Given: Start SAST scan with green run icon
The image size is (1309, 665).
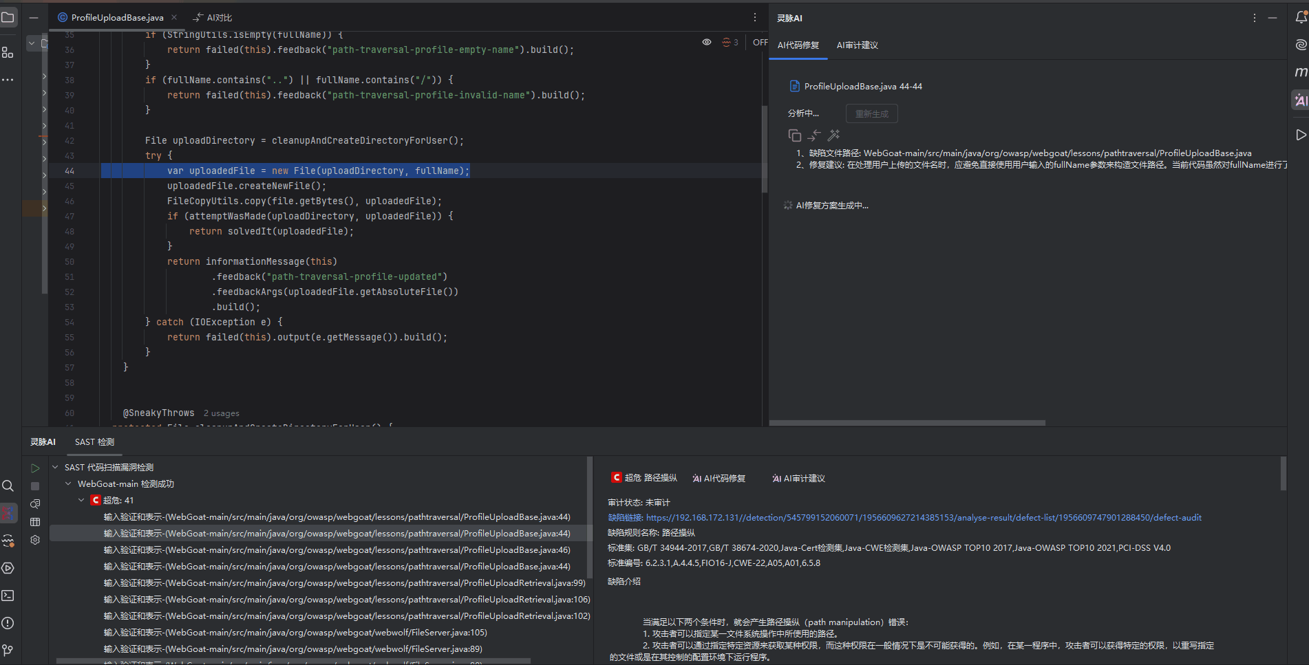Looking at the screenshot, I should (35, 468).
